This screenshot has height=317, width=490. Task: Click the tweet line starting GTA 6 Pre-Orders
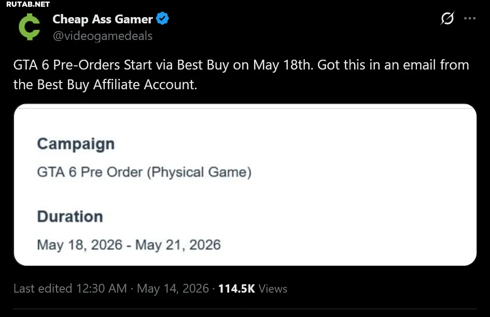(241, 65)
